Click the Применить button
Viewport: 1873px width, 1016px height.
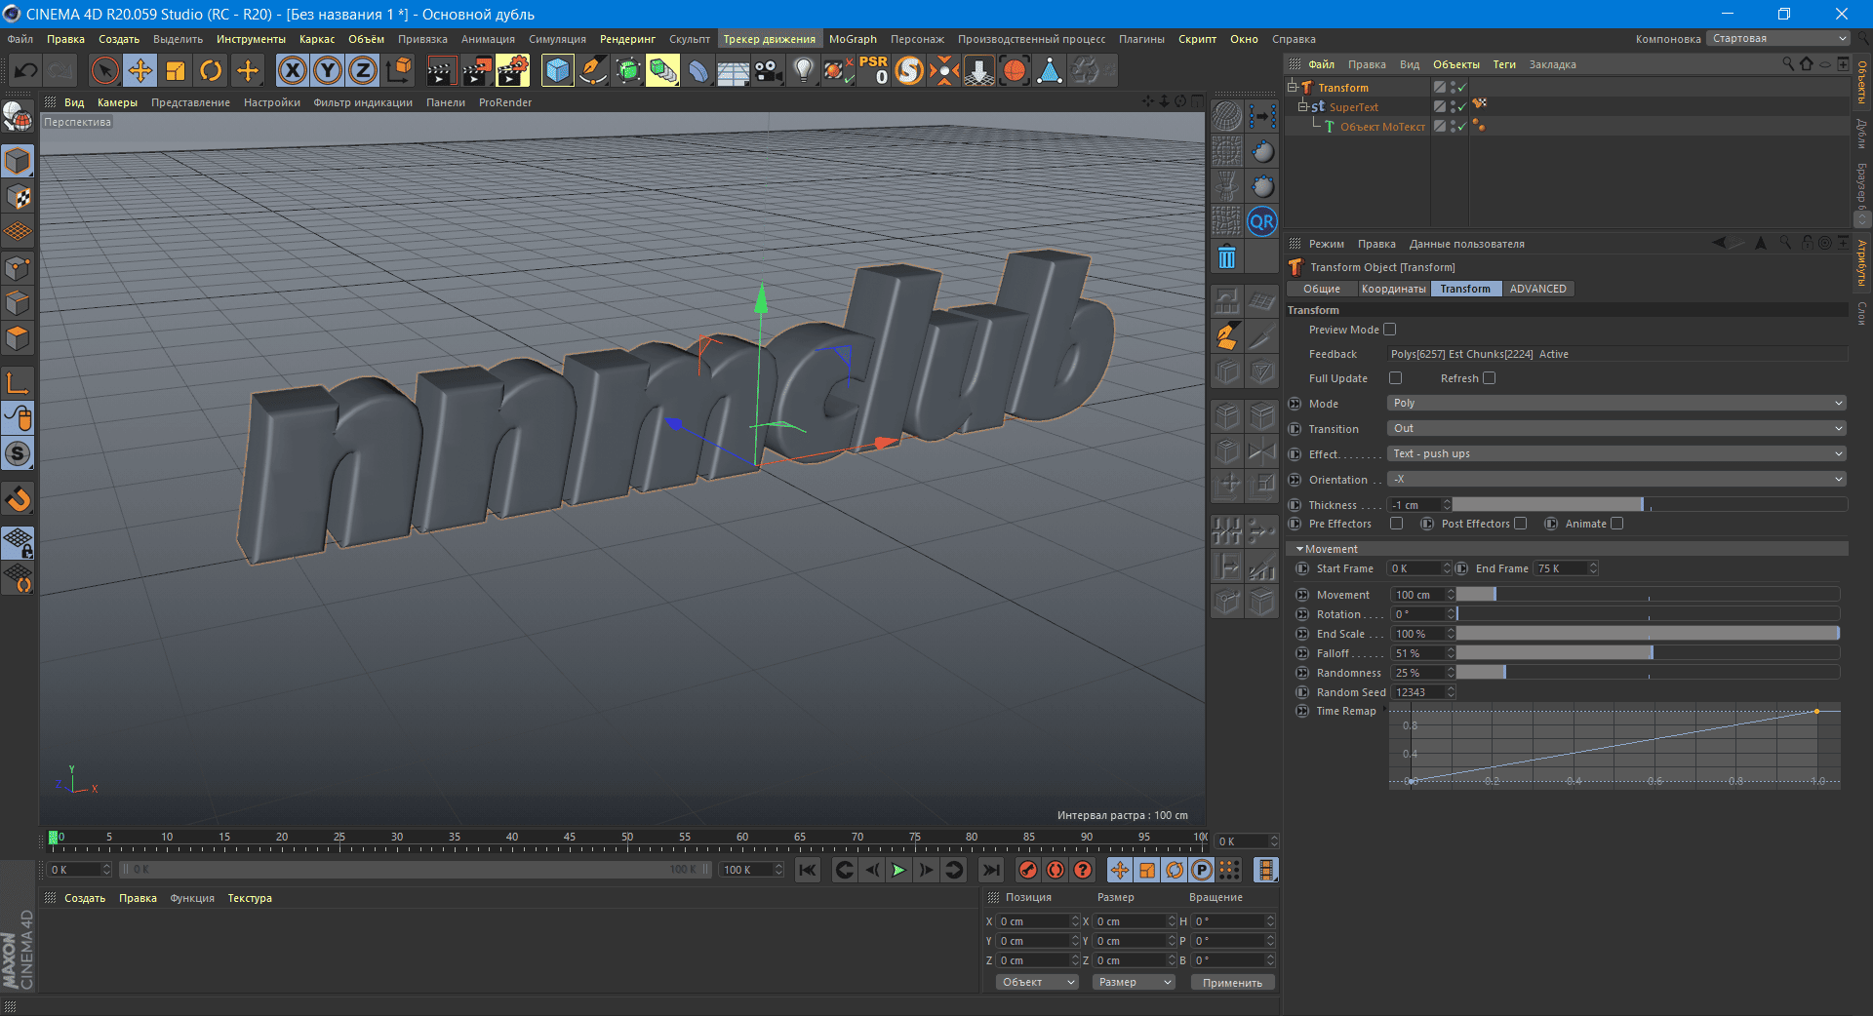click(1232, 982)
